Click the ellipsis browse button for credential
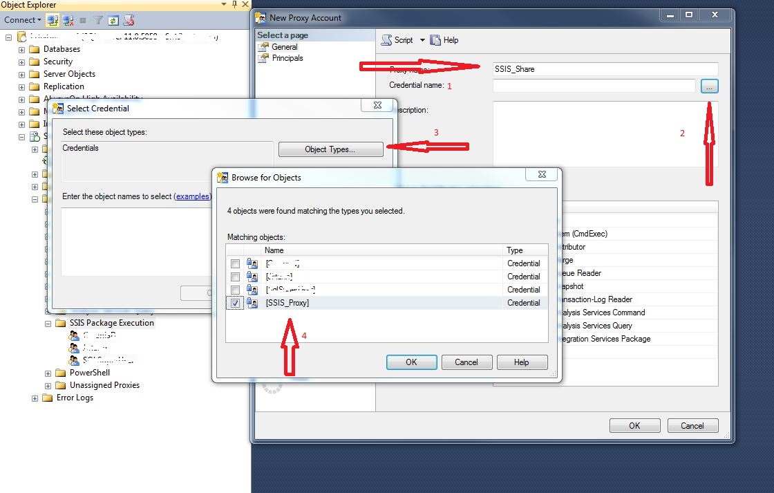774x493 pixels. pos(709,86)
